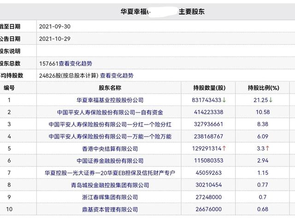The height and width of the screenshot is (221, 295).
Task: Select share count 27248000
Action: [209, 197]
